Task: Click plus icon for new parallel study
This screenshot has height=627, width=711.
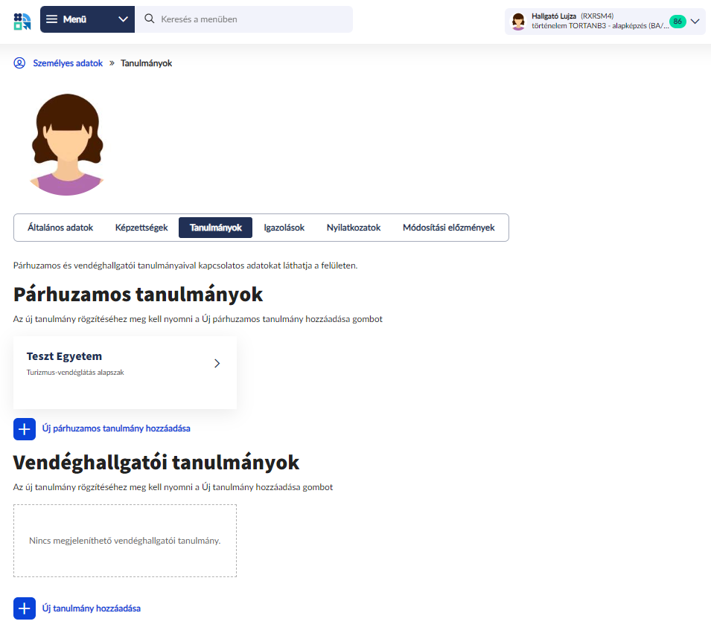Action: pyautogui.click(x=25, y=428)
